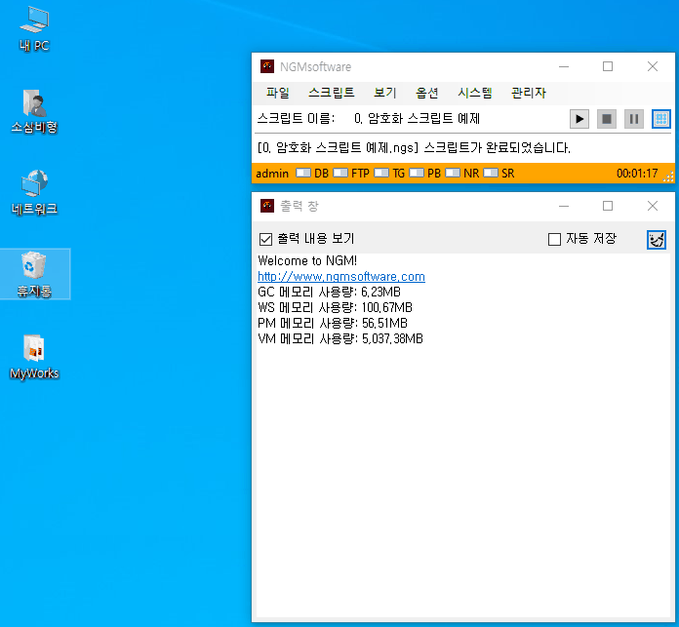Open the 옵션 menu
This screenshot has width=679, height=627.
(x=427, y=93)
